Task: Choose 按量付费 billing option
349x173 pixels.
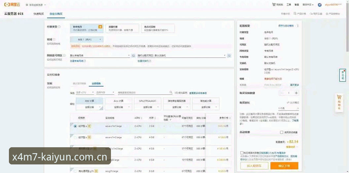Action: pyautogui.click(x=122, y=28)
